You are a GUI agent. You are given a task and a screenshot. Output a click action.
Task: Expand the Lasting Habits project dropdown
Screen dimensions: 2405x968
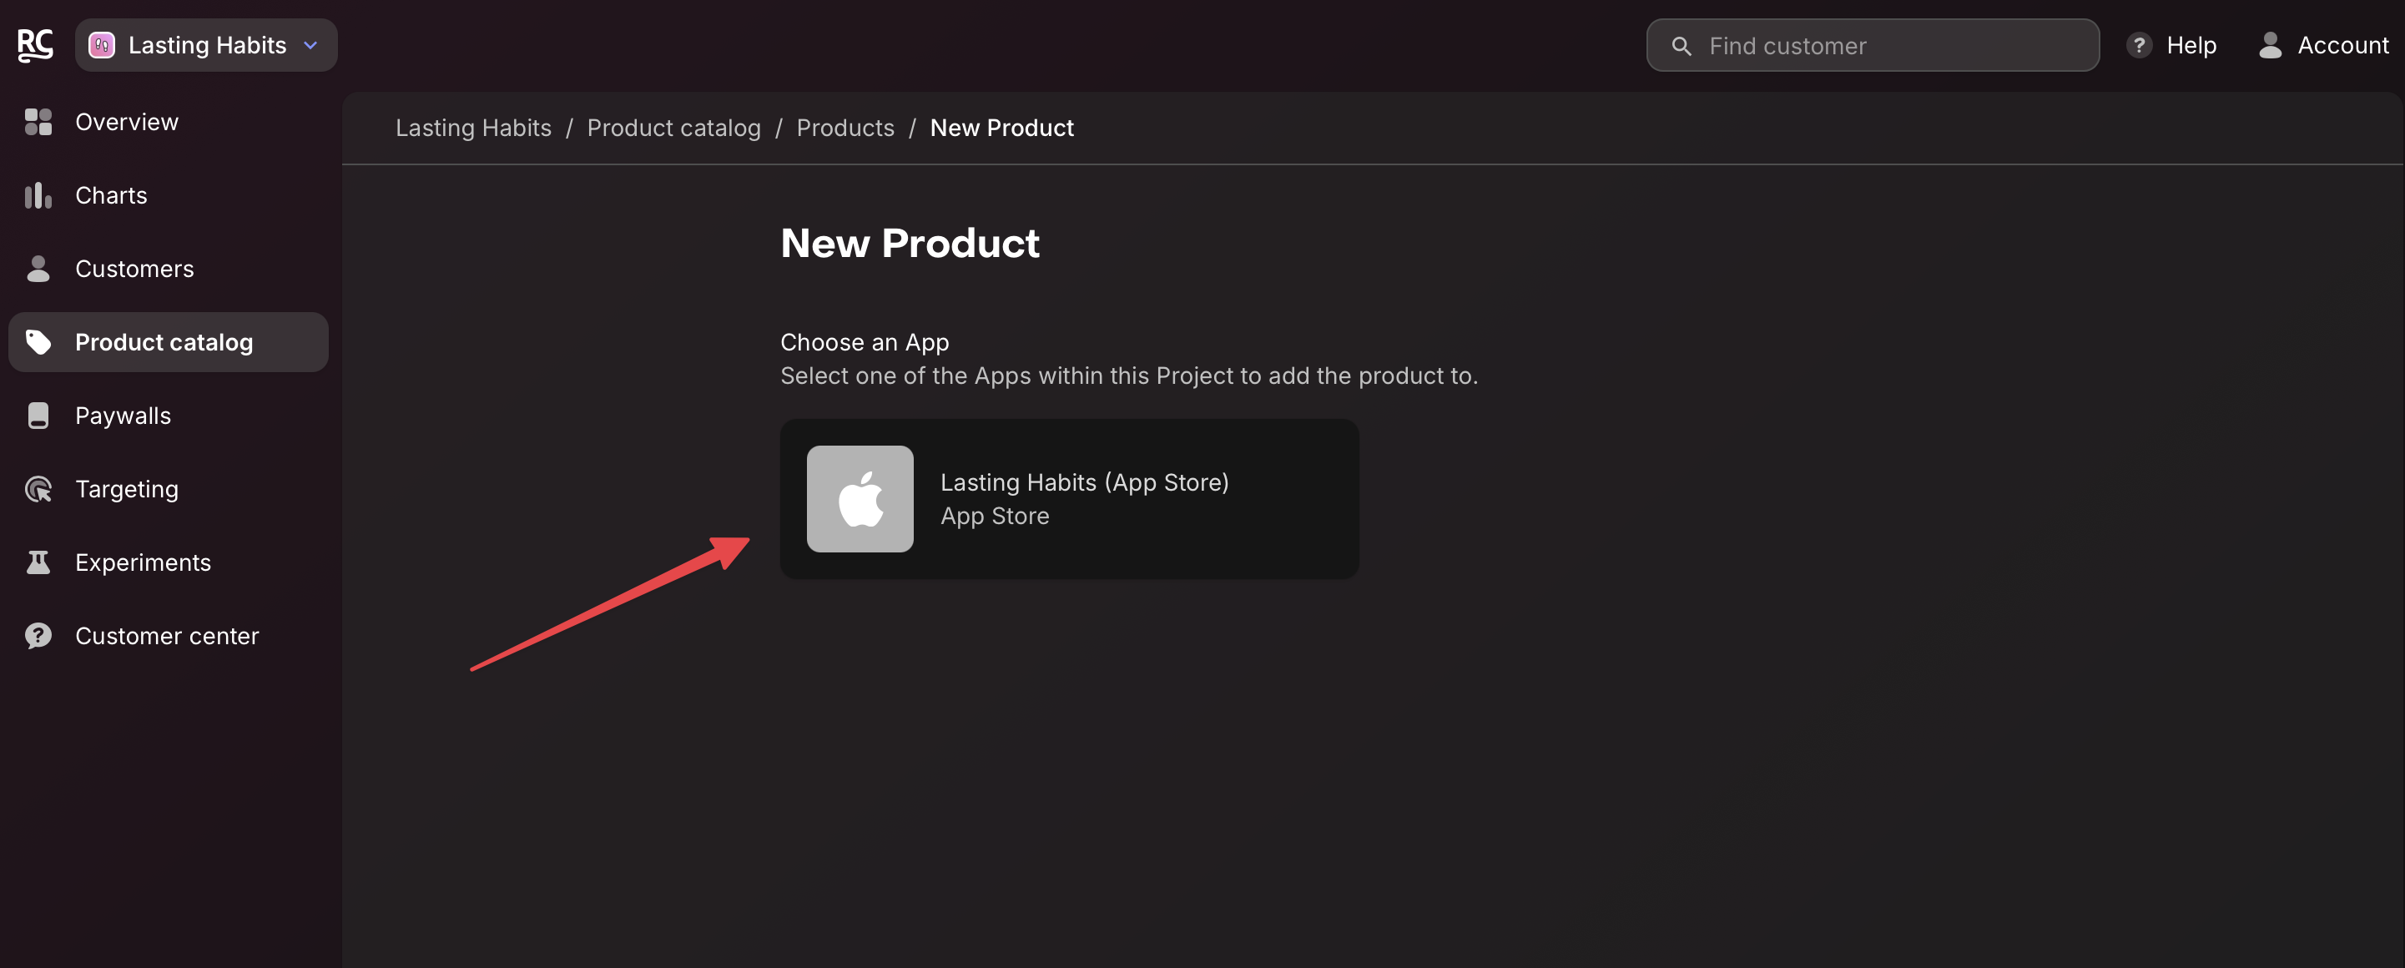[206, 45]
